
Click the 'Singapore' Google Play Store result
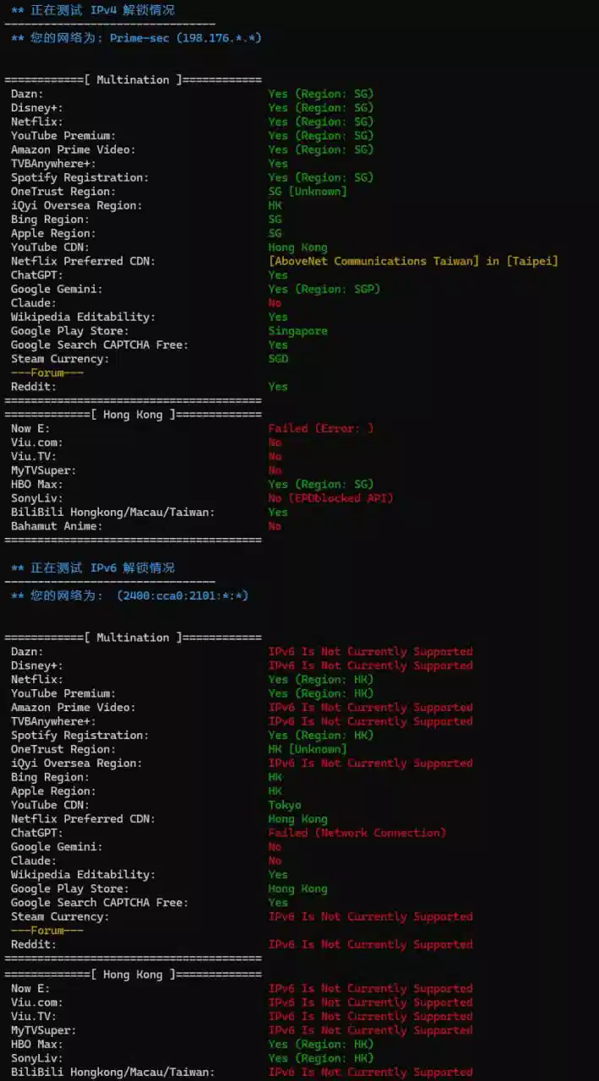pos(297,331)
